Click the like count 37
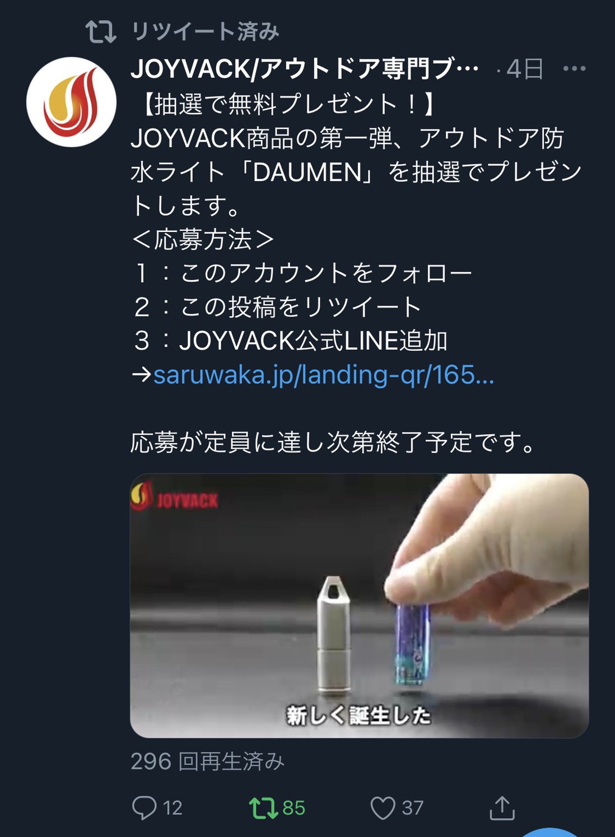 [412, 808]
